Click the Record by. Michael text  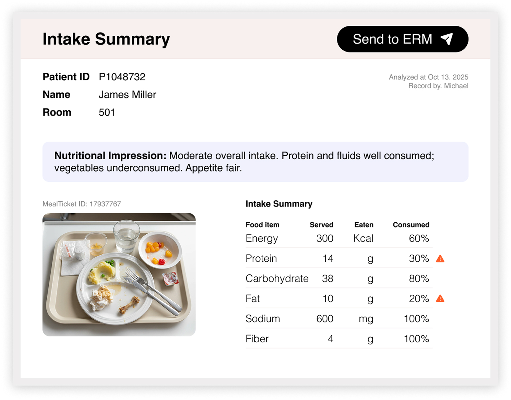pos(438,86)
